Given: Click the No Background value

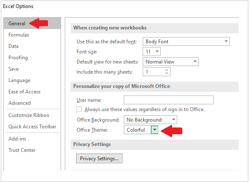Looking at the screenshot, I should (x=144, y=120).
